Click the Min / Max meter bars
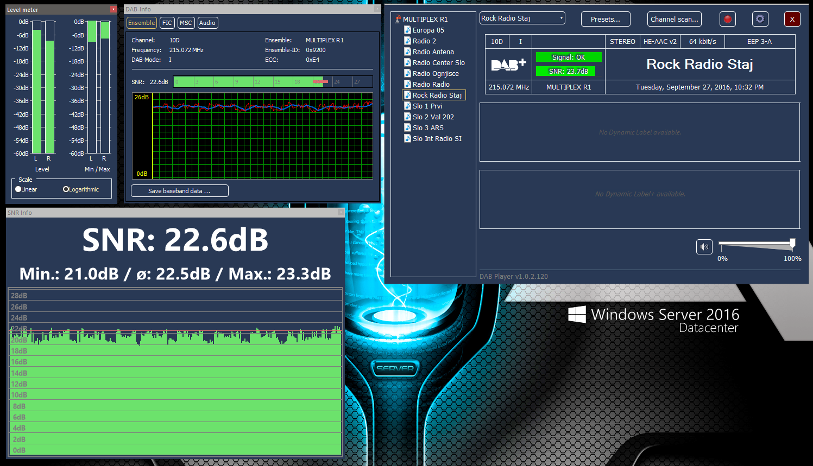Screen dimensions: 813x466 tap(99, 87)
